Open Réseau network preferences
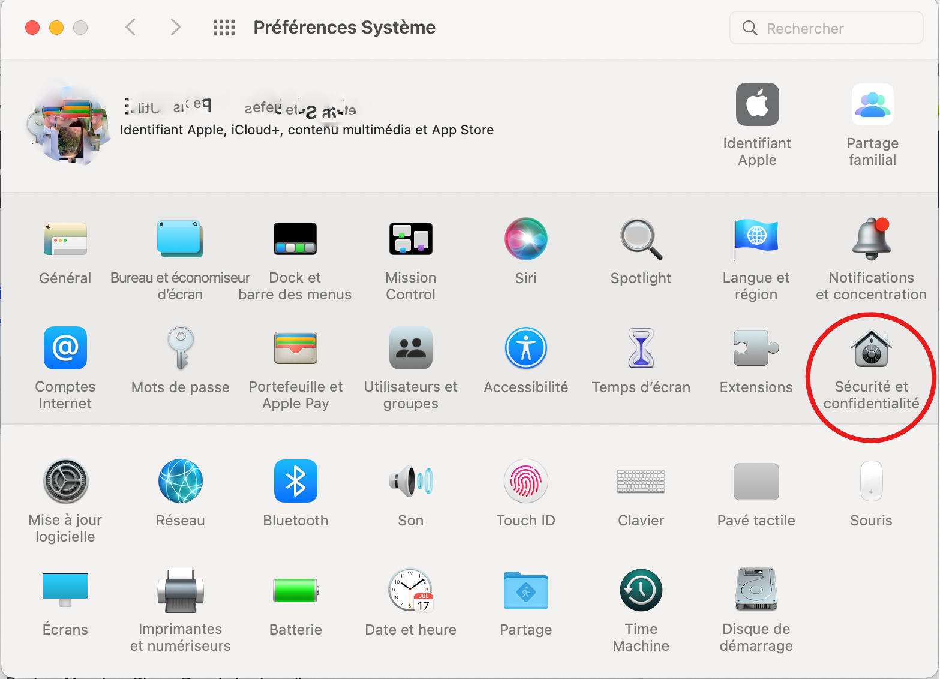 tap(180, 482)
